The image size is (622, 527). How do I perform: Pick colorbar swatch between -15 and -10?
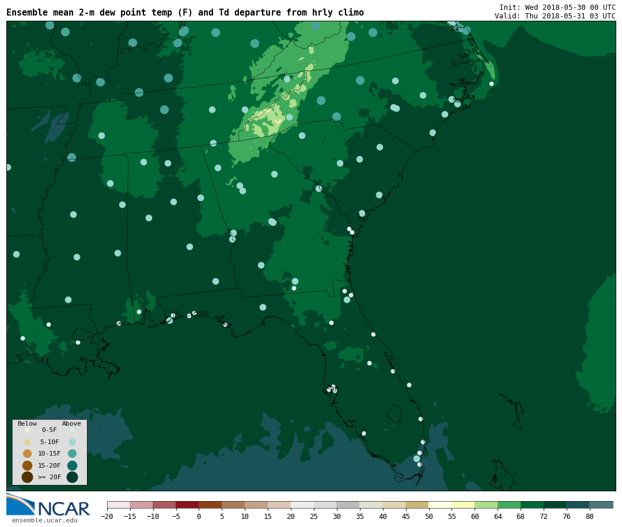[142, 505]
